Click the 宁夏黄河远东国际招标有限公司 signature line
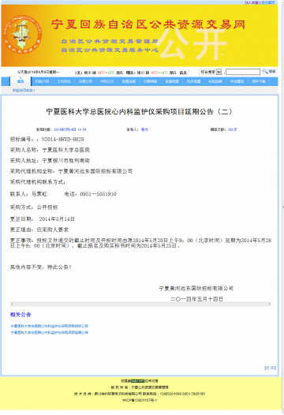 click(196, 288)
